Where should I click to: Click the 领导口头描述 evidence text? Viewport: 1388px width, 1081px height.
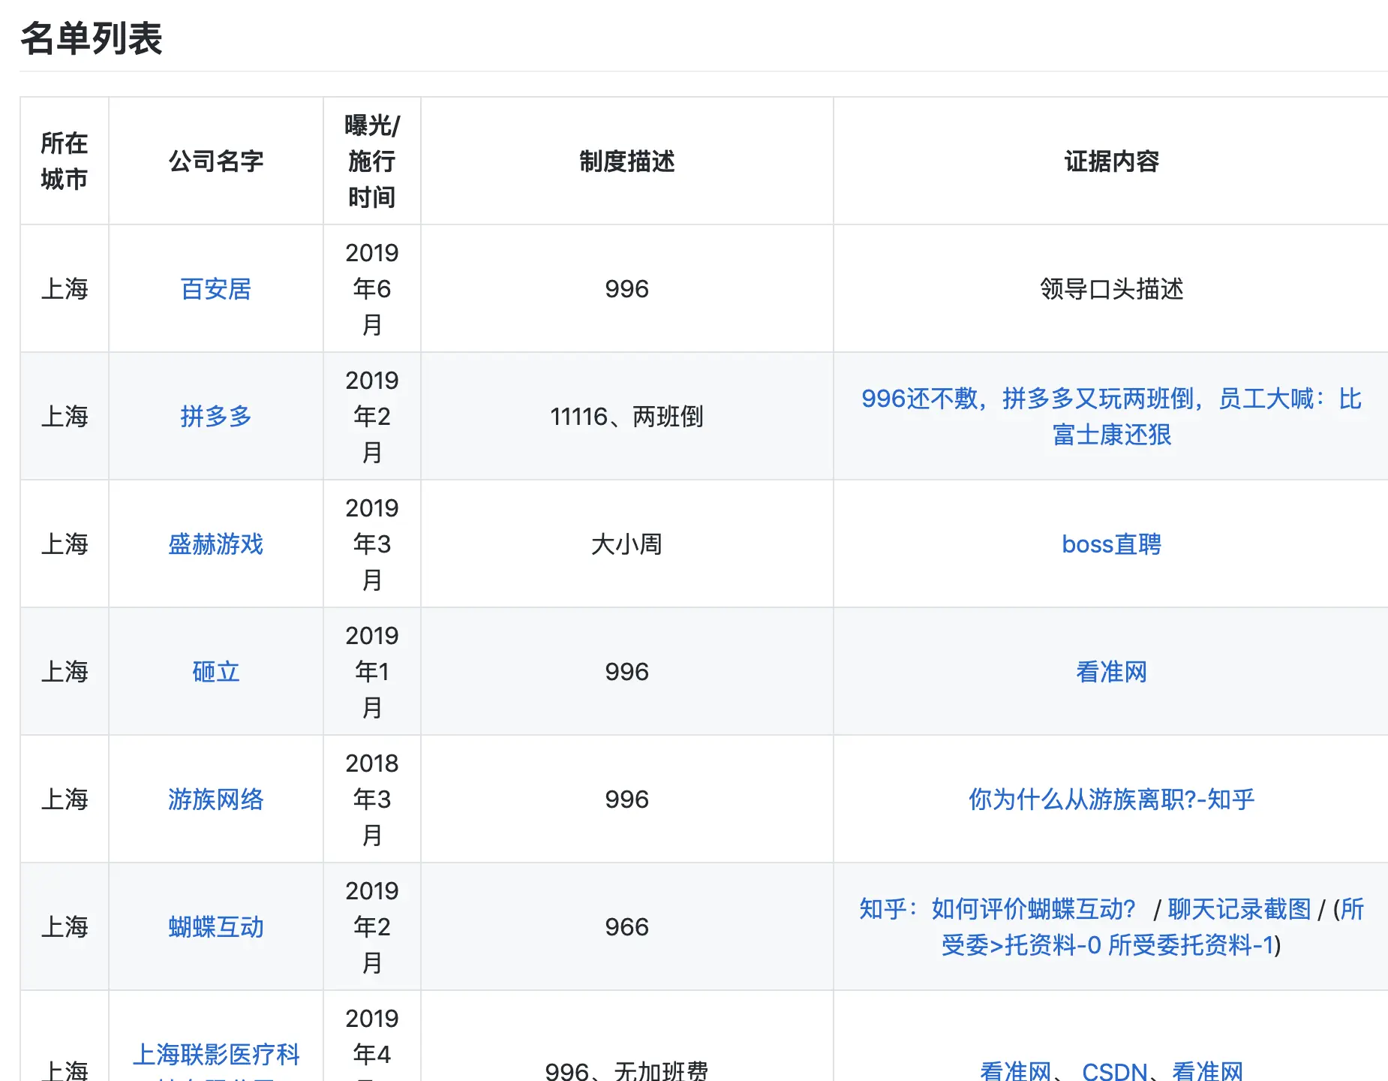(1111, 289)
